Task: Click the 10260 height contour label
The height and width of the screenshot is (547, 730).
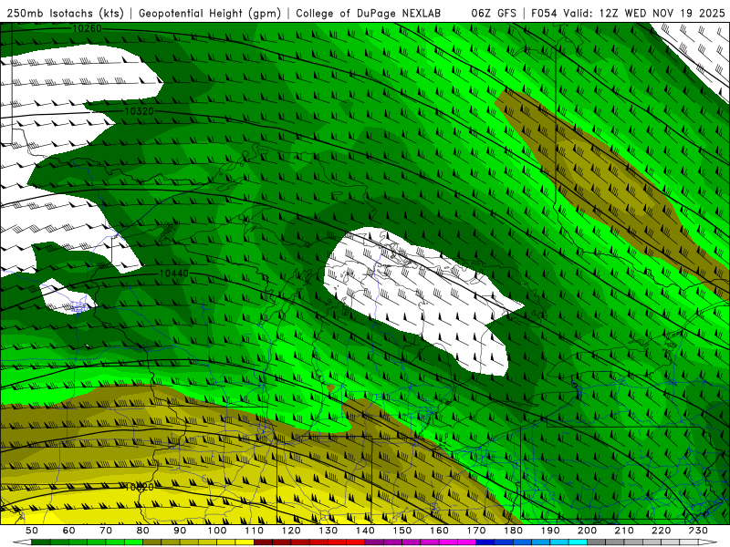Action: (x=87, y=28)
